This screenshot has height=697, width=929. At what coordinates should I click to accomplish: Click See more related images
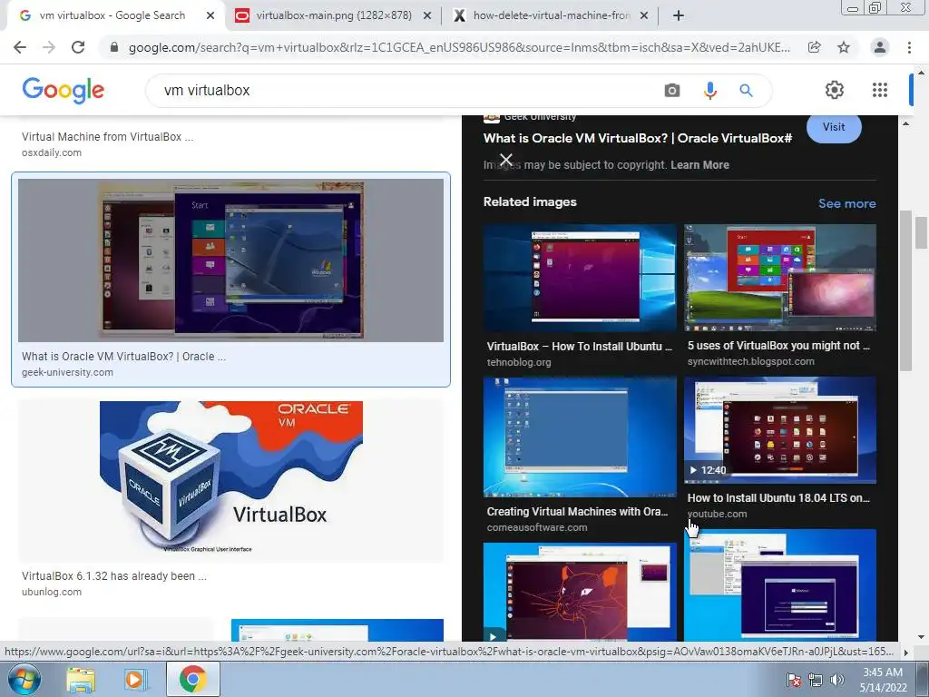point(846,203)
